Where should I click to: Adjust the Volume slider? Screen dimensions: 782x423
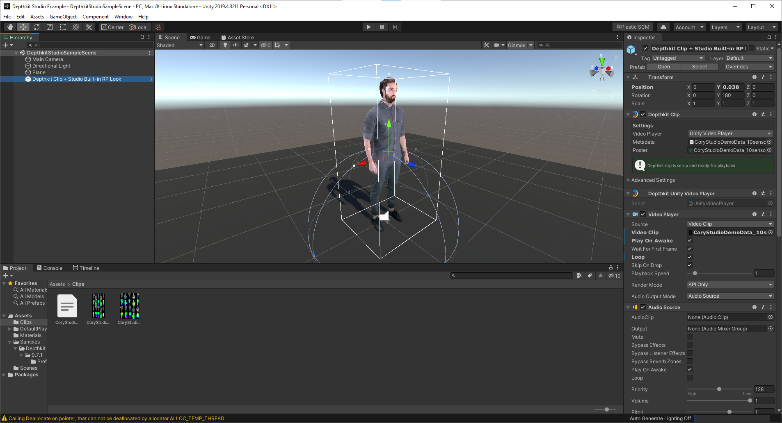[750, 401]
